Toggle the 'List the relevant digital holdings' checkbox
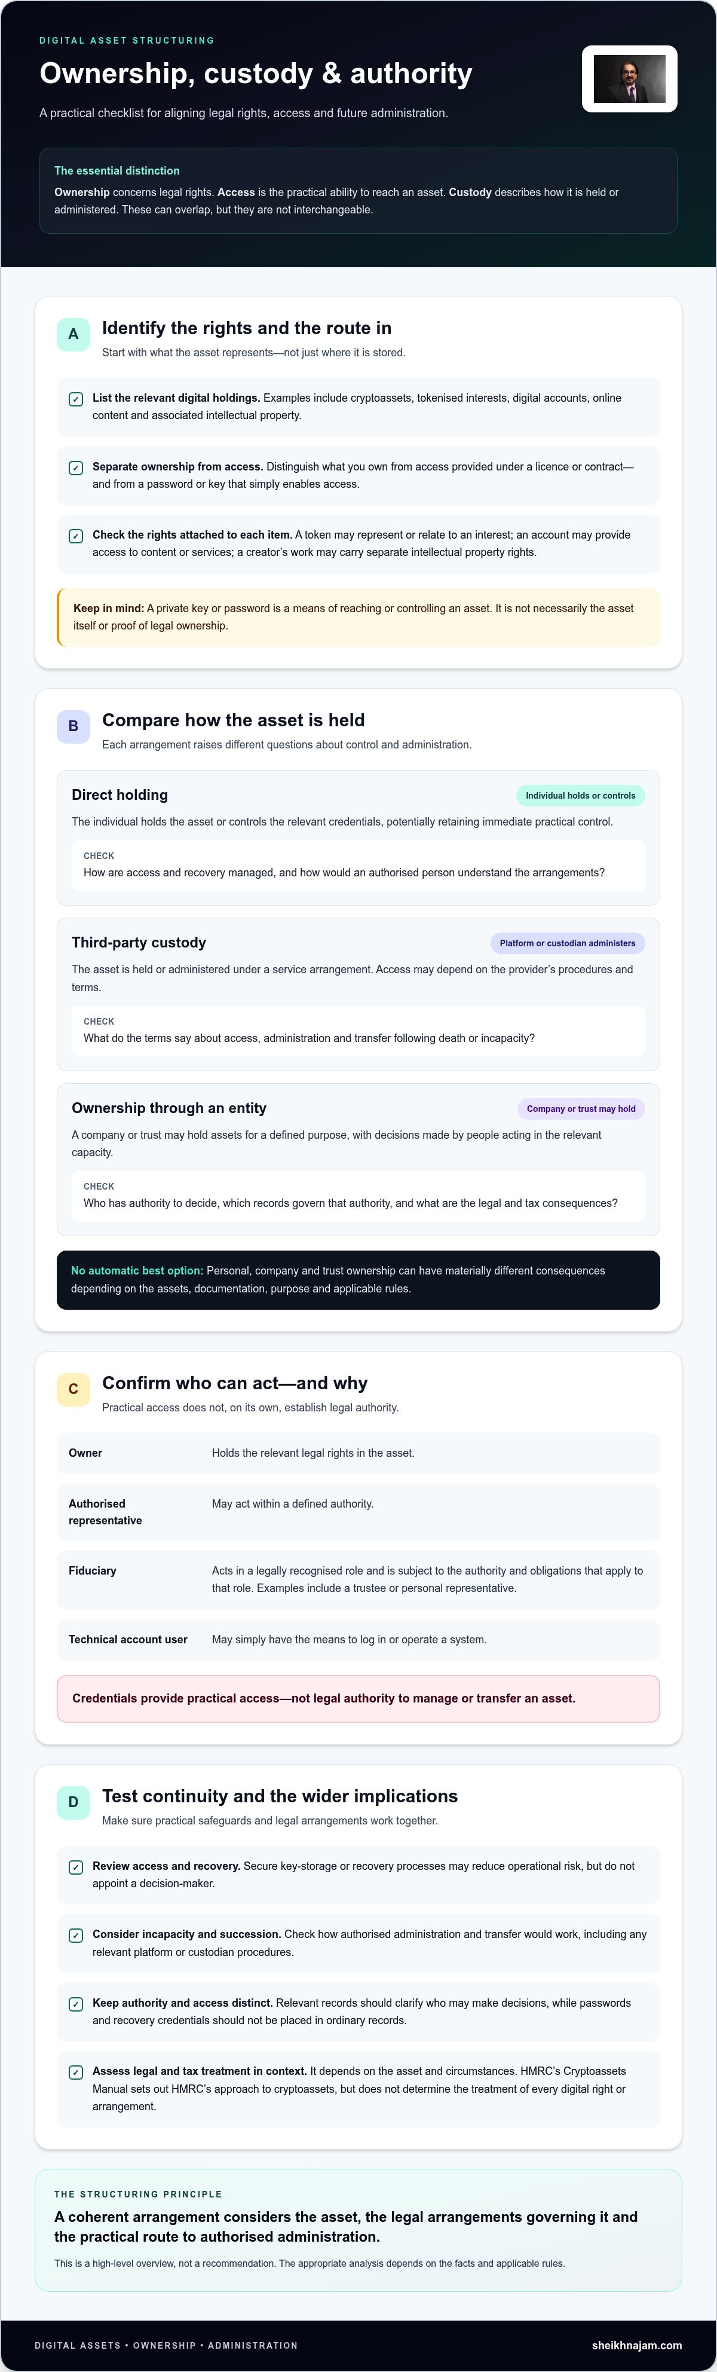This screenshot has width=717, height=2372. coord(76,400)
